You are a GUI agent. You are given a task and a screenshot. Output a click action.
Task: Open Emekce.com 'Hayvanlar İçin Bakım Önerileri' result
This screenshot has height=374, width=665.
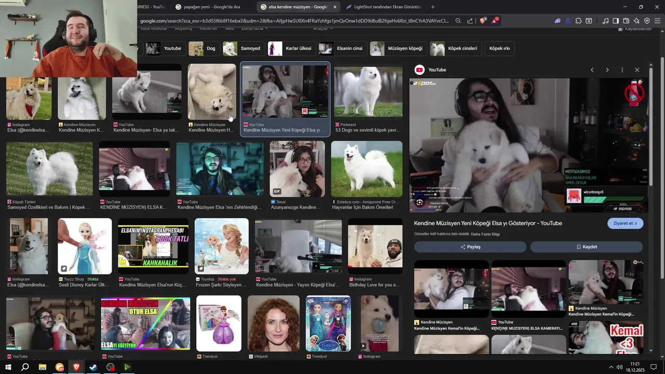pos(367,169)
